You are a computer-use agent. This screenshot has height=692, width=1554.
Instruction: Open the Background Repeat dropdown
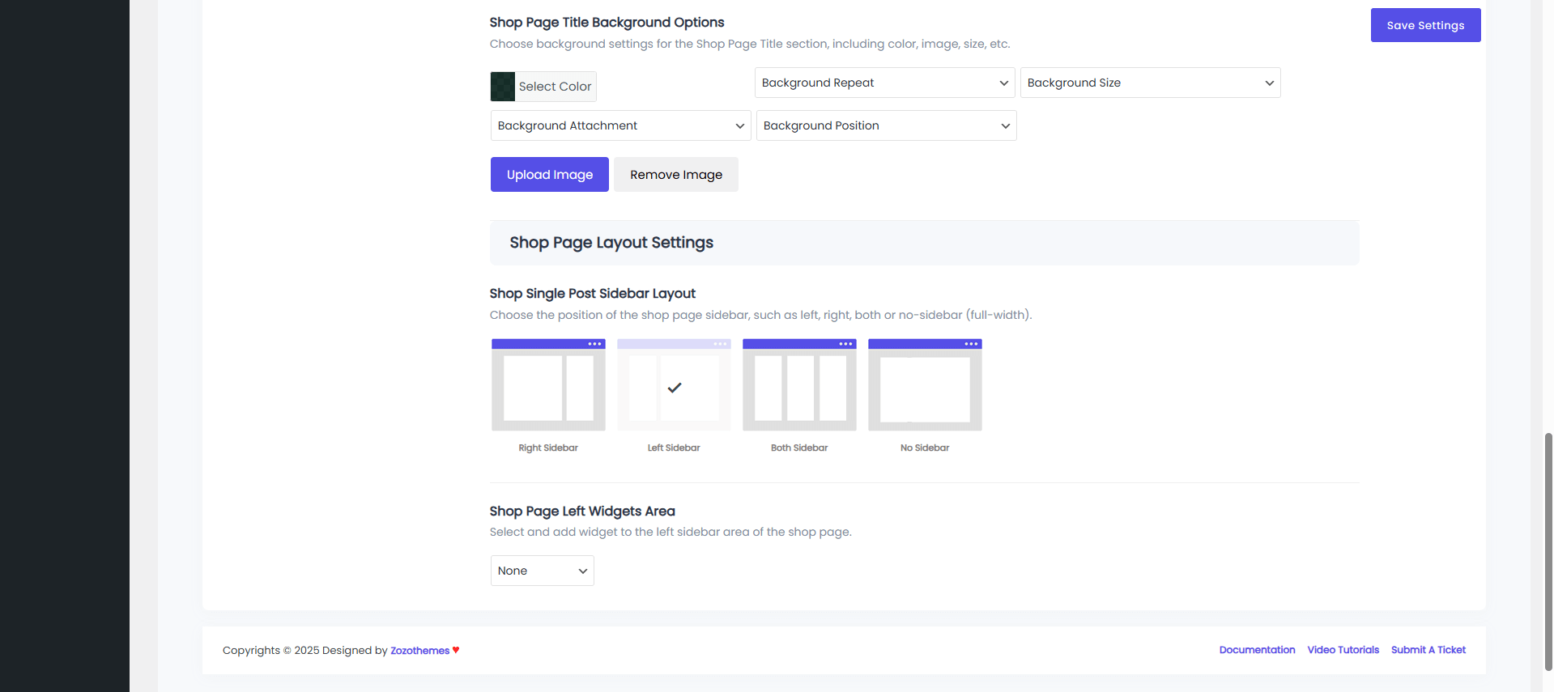[884, 83]
